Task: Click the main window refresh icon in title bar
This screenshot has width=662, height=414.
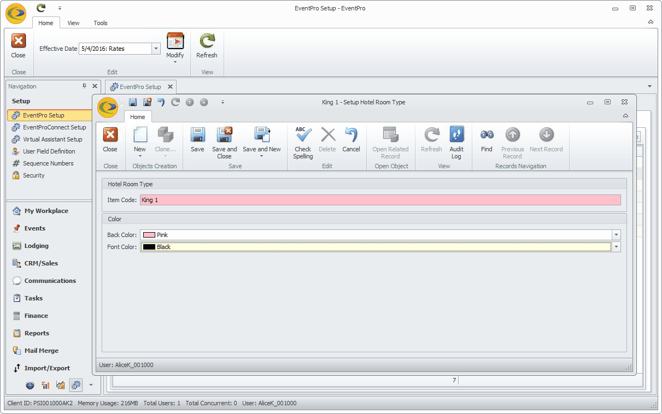Action: [x=41, y=8]
